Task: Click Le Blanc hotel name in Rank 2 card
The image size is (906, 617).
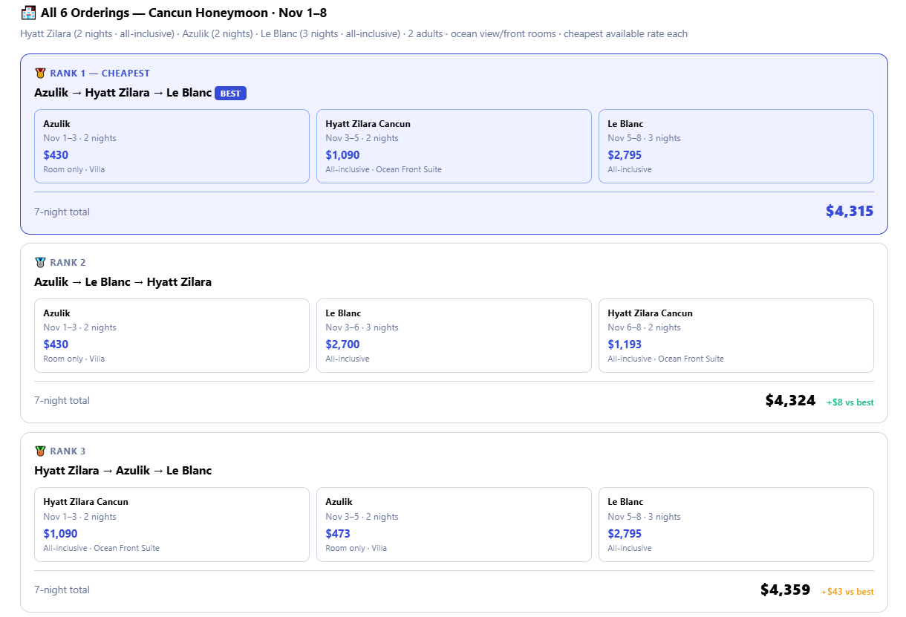Action: (343, 313)
